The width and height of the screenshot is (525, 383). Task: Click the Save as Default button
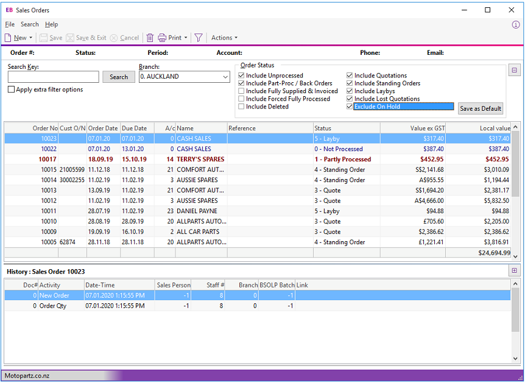pos(481,108)
